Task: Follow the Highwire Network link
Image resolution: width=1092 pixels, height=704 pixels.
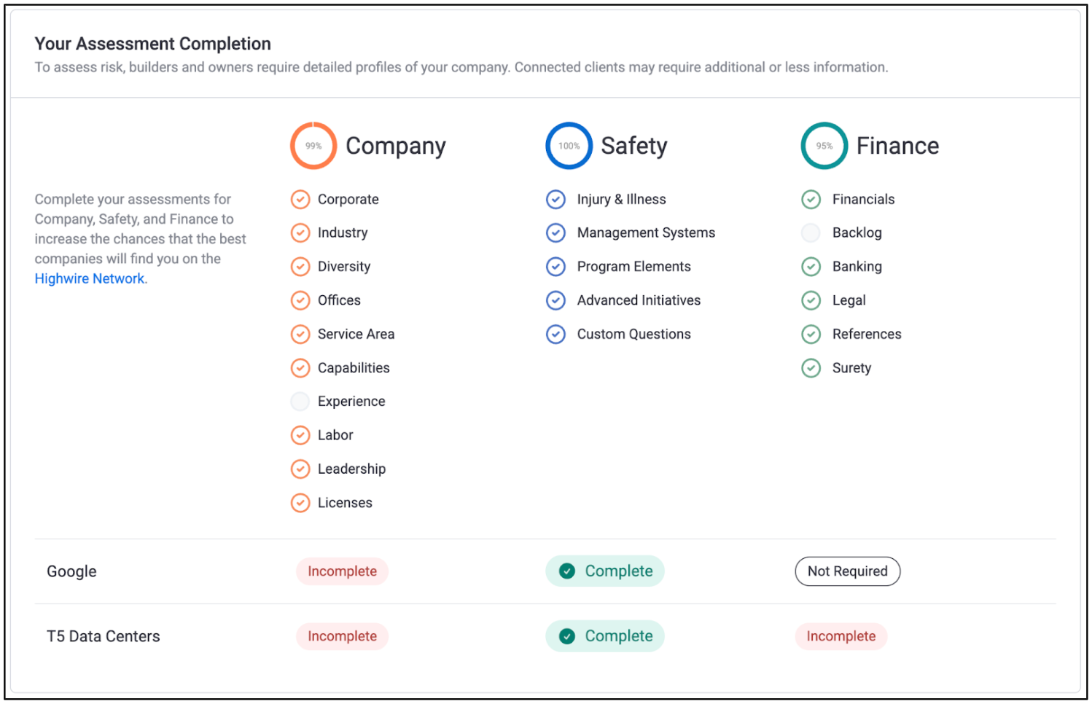Action: (90, 279)
